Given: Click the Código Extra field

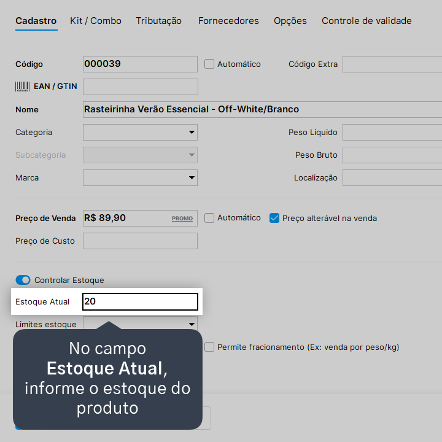Looking at the screenshot, I should coord(392,64).
